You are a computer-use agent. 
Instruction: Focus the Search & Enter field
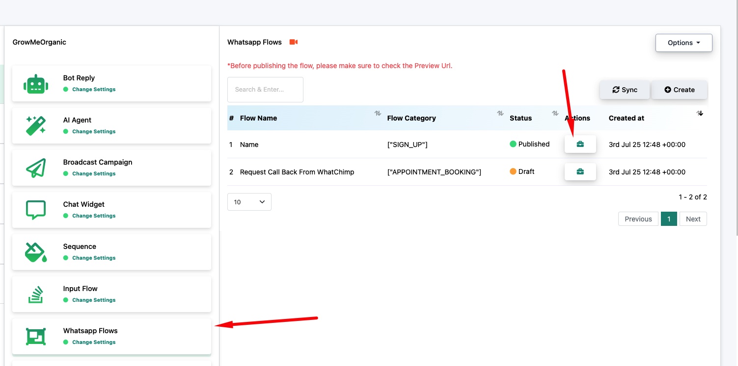coord(265,90)
